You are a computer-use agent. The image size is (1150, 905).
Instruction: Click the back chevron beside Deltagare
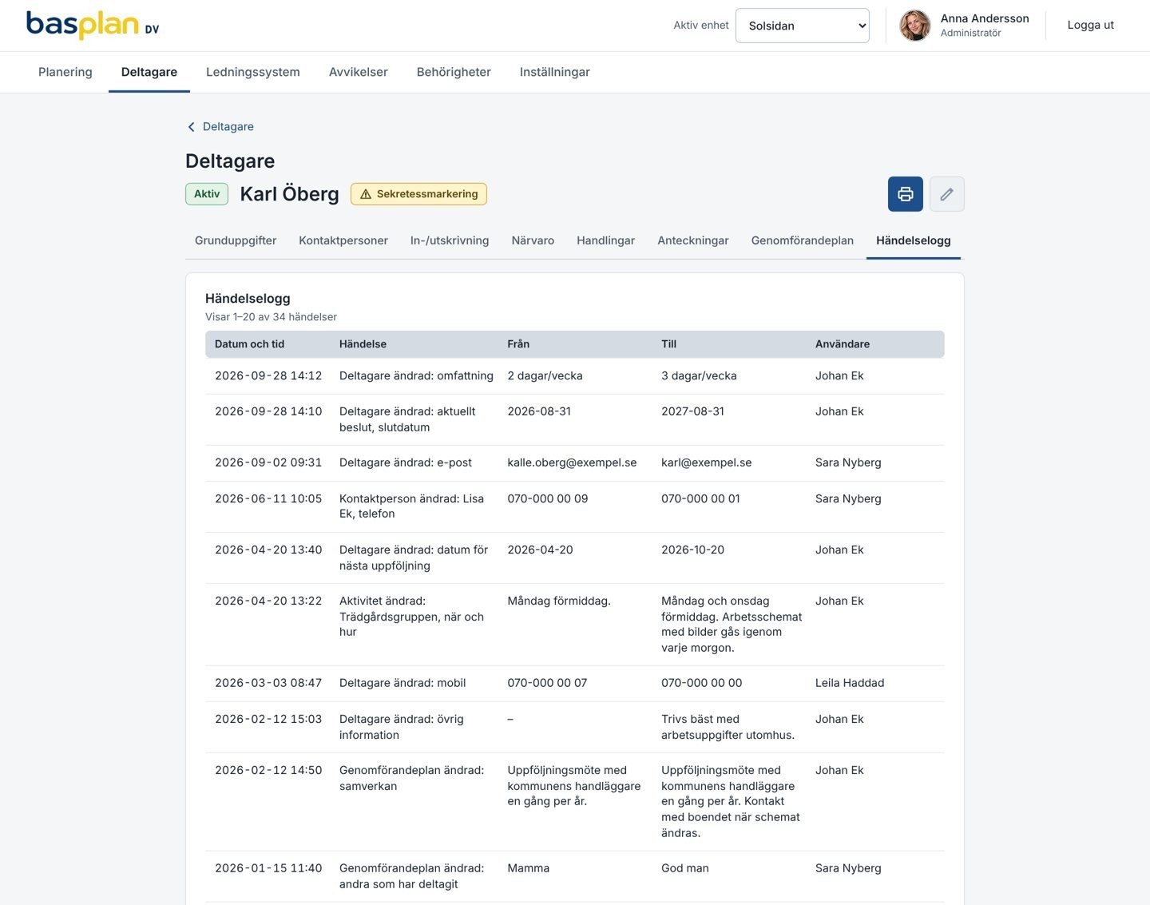tap(191, 127)
